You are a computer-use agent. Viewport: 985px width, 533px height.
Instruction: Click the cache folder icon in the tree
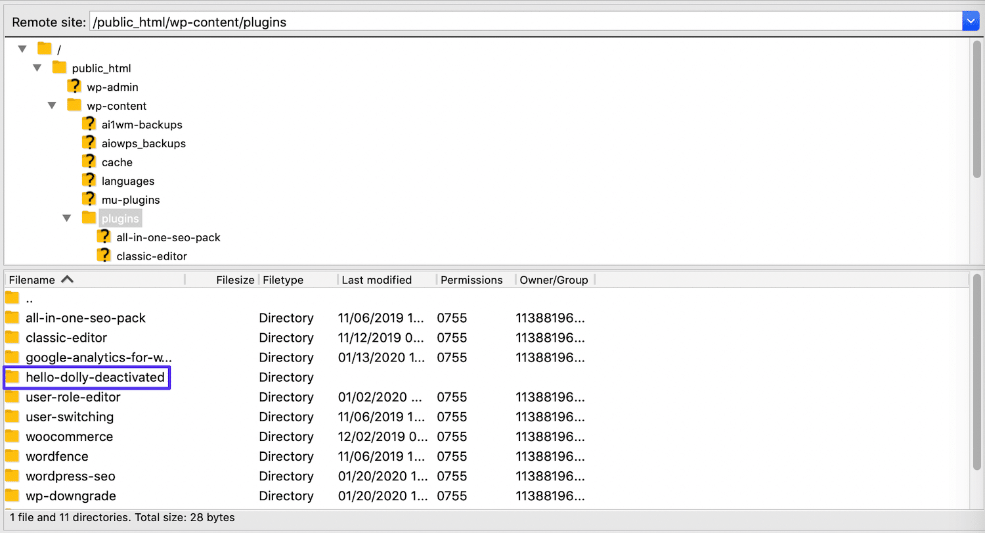[89, 161]
